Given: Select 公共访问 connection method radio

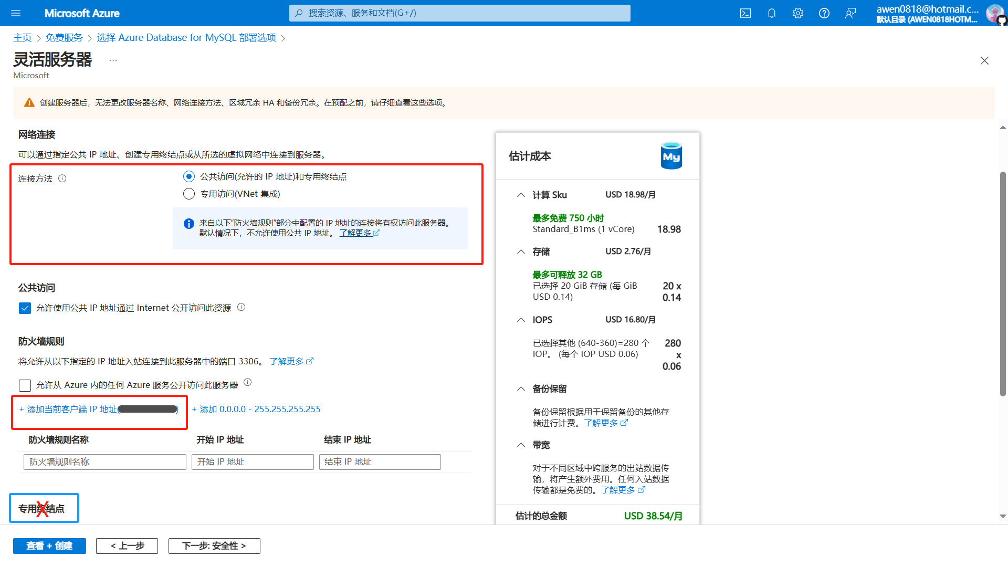Looking at the screenshot, I should pos(189,176).
